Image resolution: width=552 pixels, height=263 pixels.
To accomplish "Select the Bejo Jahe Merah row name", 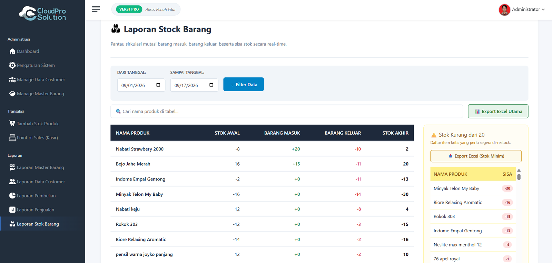I will click(133, 164).
